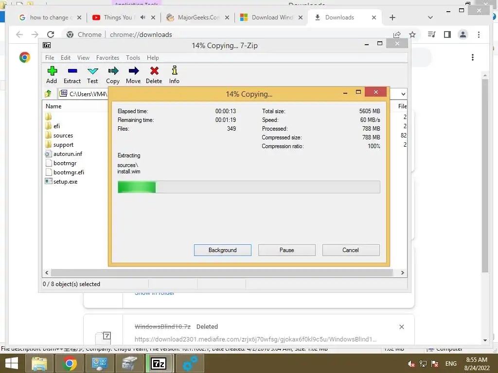The width and height of the screenshot is (498, 373).
Task: Remove WindowsBlind10.7z entry from downloads list
Action: point(401,327)
